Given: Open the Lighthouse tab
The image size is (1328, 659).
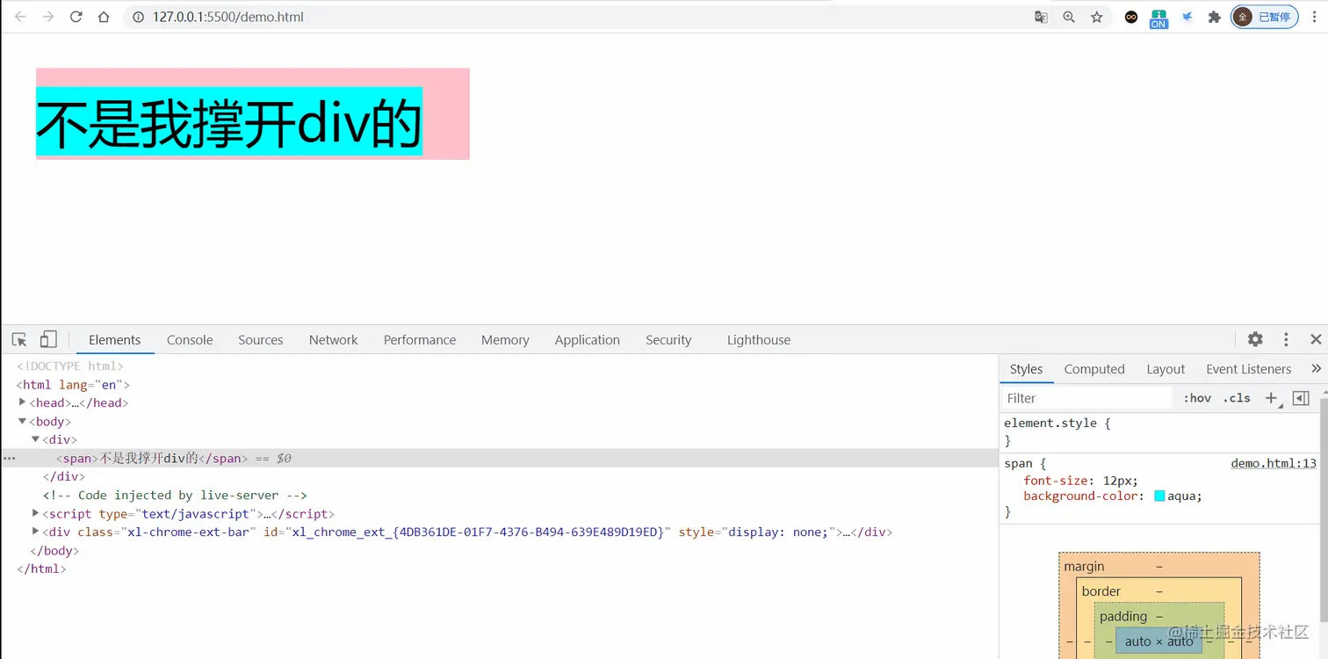Looking at the screenshot, I should click(759, 340).
